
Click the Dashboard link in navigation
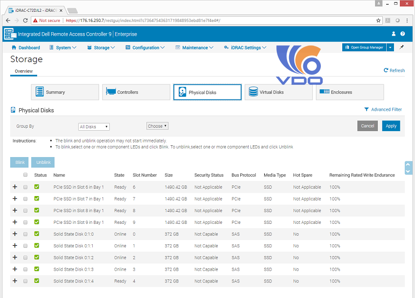pyautogui.click(x=29, y=48)
